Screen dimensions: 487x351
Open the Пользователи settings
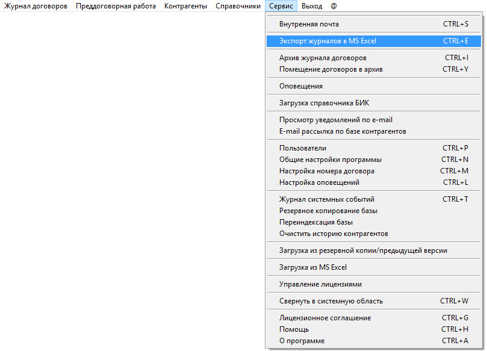303,148
